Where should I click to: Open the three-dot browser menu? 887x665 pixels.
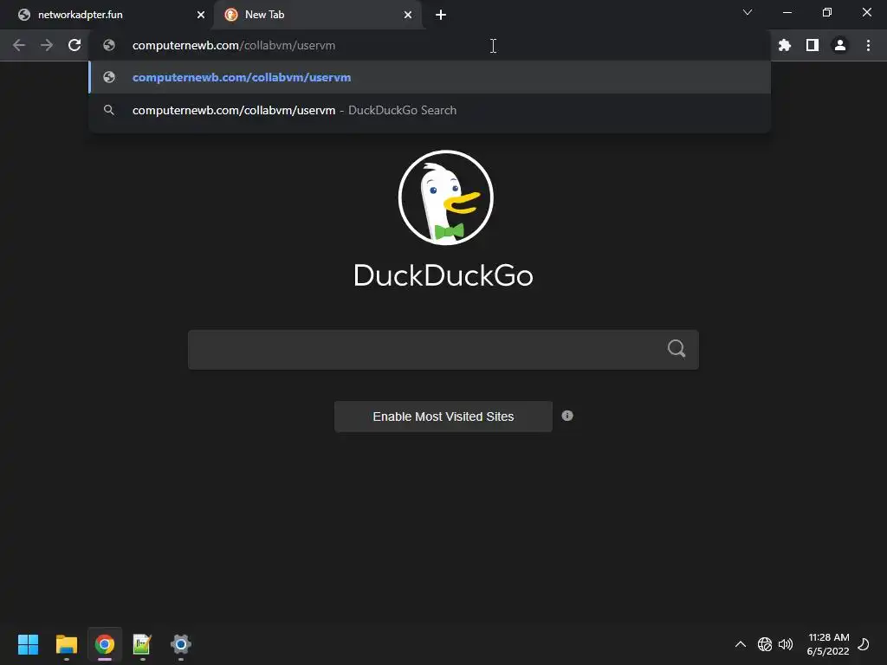point(868,45)
